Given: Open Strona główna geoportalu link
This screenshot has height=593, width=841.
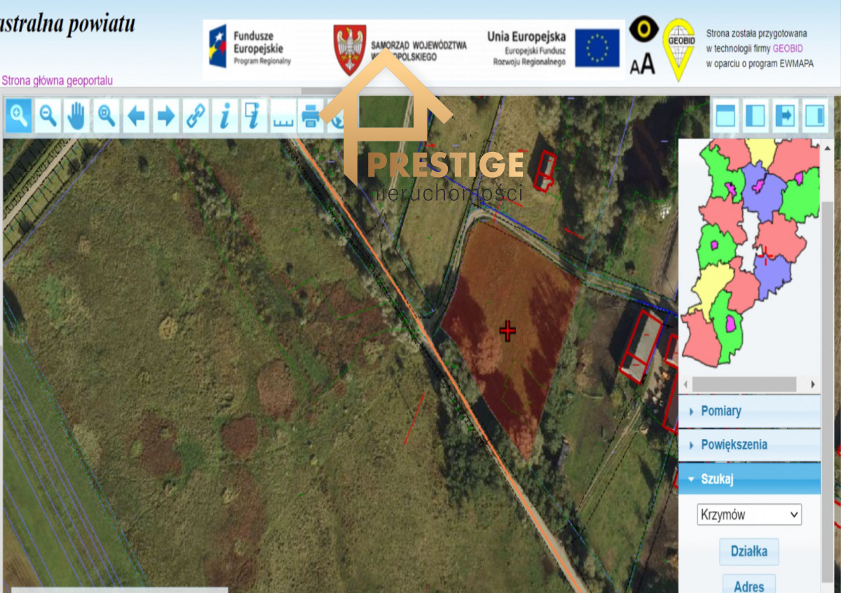Looking at the screenshot, I should 57,81.
